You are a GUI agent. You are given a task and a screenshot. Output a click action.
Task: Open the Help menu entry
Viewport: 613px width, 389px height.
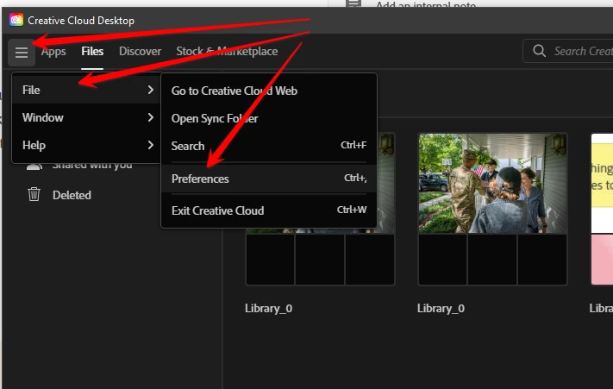point(86,145)
